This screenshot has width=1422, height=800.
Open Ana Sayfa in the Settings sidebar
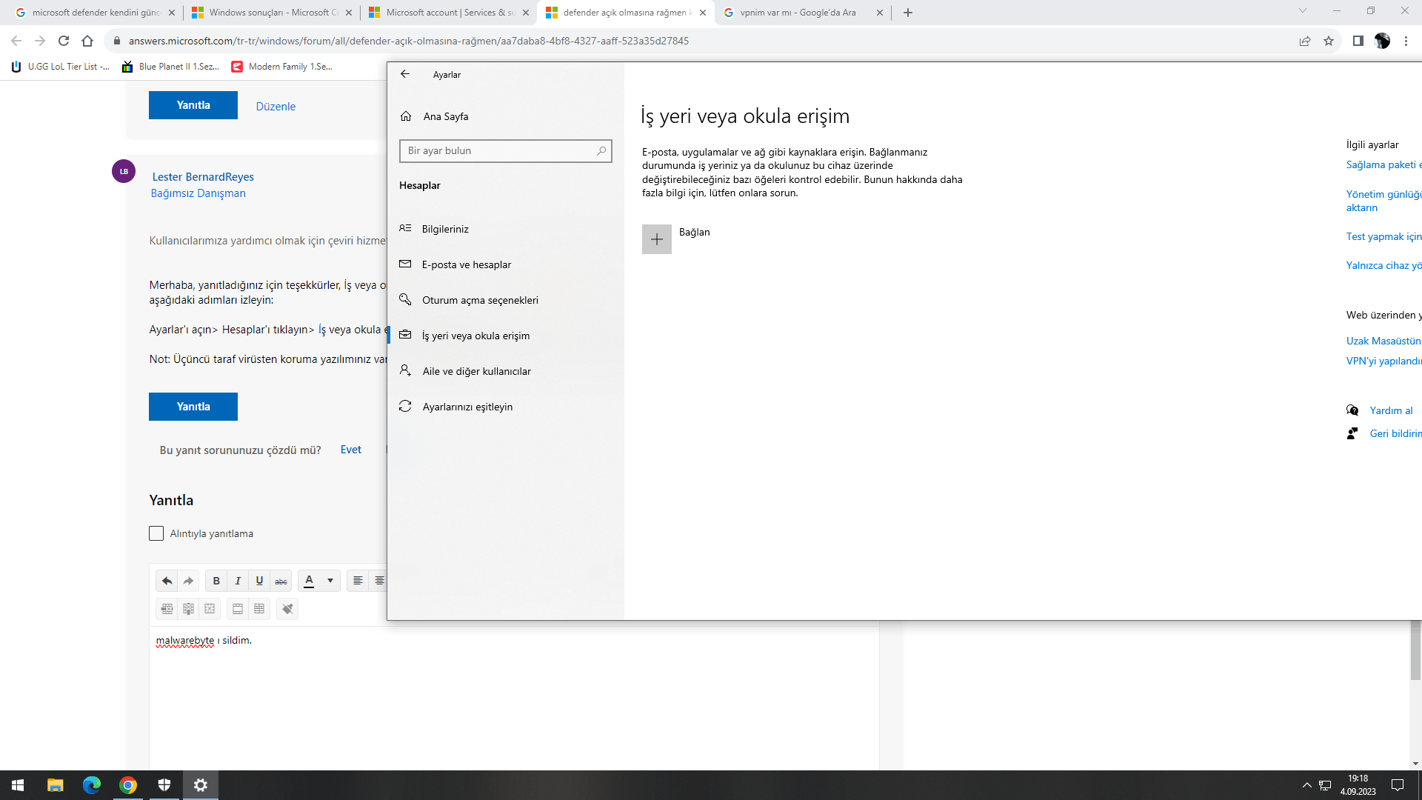click(445, 116)
